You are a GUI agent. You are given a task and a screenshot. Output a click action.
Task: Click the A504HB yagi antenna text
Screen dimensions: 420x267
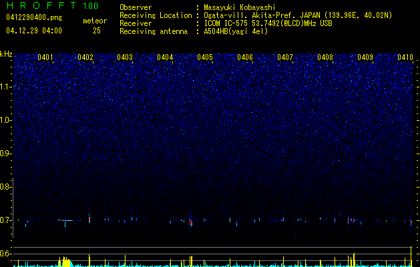point(236,31)
